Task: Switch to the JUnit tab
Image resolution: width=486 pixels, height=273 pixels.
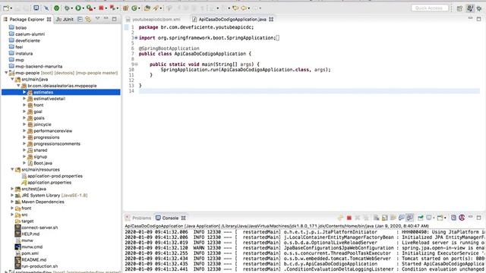Action: pos(65,19)
